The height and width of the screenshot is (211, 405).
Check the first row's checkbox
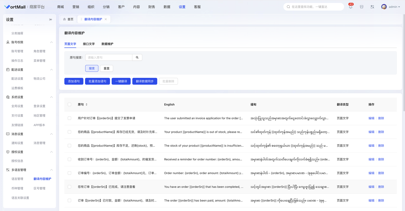coord(69,118)
